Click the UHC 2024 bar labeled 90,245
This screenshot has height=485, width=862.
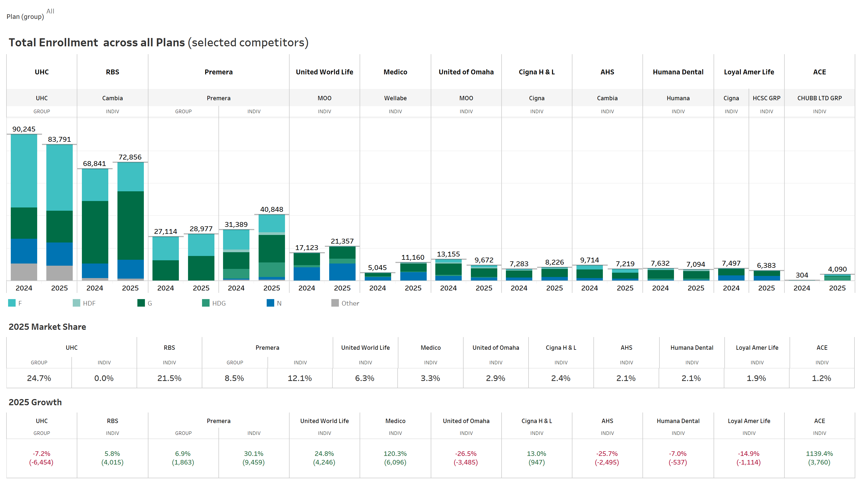pyautogui.click(x=24, y=207)
